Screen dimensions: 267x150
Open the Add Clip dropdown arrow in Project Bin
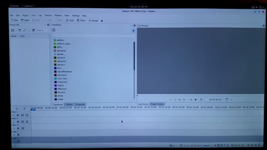pyautogui.click(x=16, y=30)
